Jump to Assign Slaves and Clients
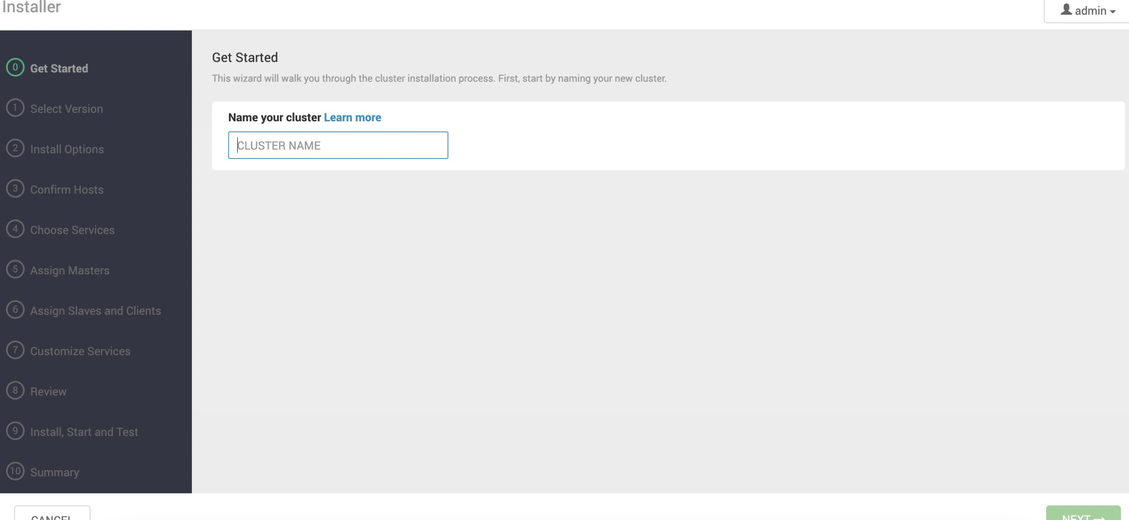The height and width of the screenshot is (520, 1129). [96, 311]
